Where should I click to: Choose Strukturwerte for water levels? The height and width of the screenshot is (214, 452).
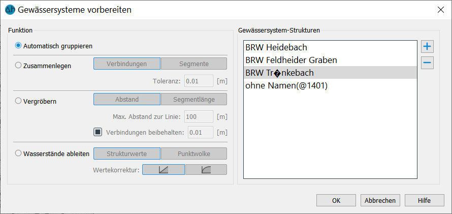pos(127,154)
